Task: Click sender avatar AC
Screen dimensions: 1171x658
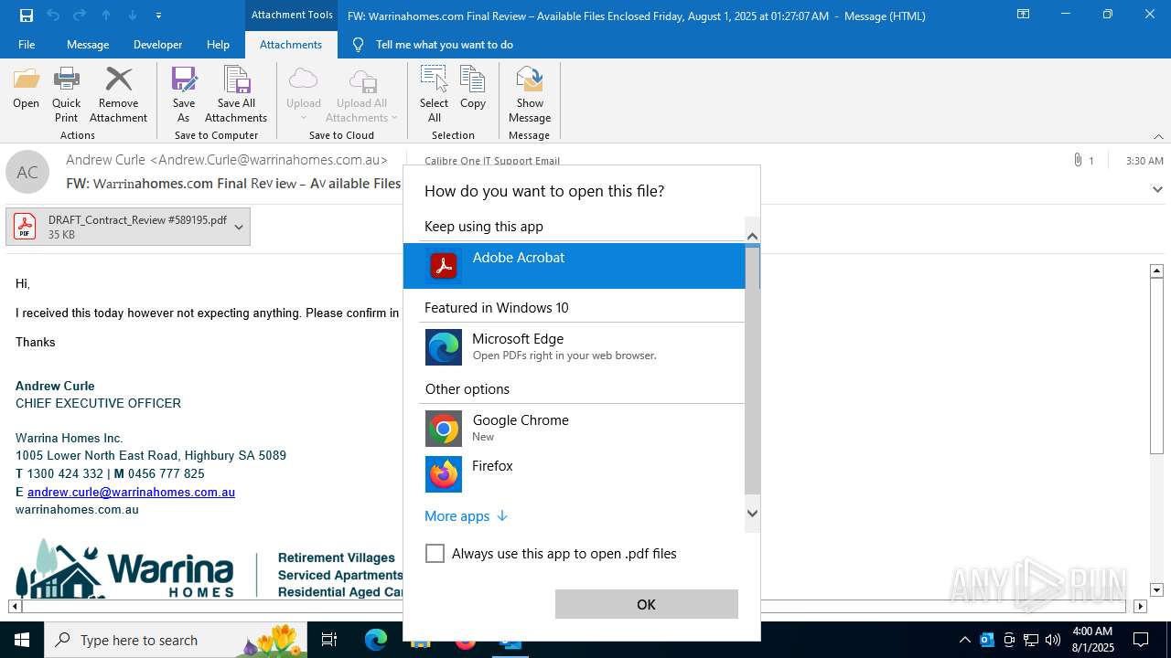Action: click(27, 172)
